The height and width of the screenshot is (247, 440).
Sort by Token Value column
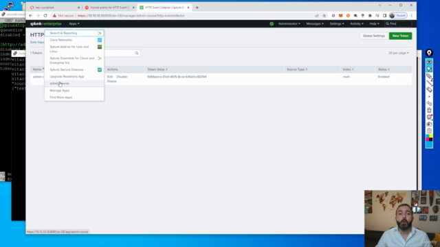[157, 69]
